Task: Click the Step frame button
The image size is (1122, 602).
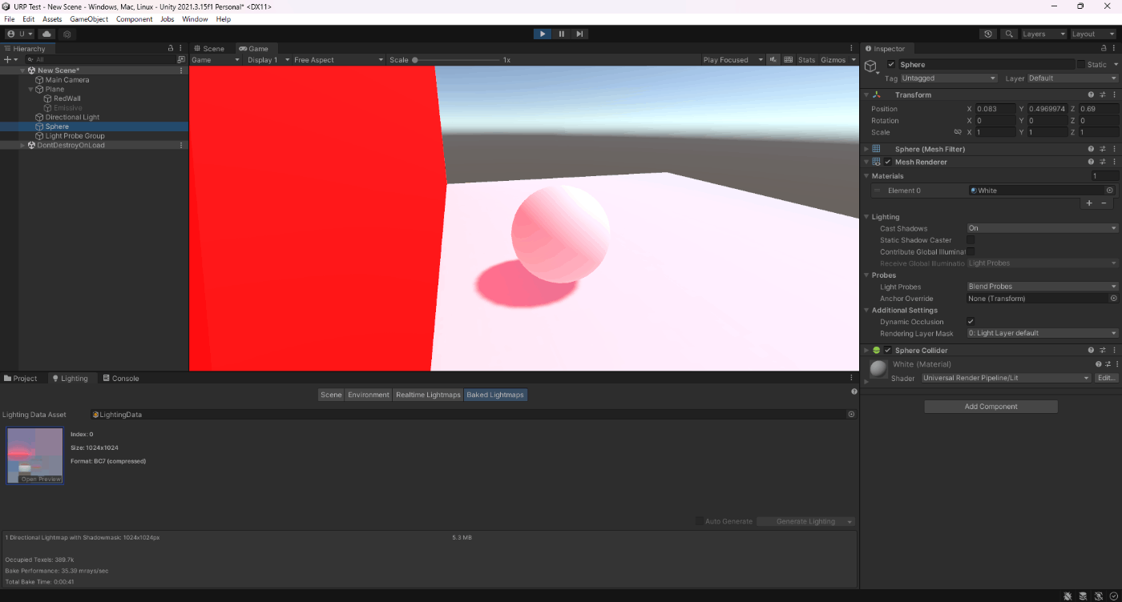Action: pyautogui.click(x=579, y=34)
